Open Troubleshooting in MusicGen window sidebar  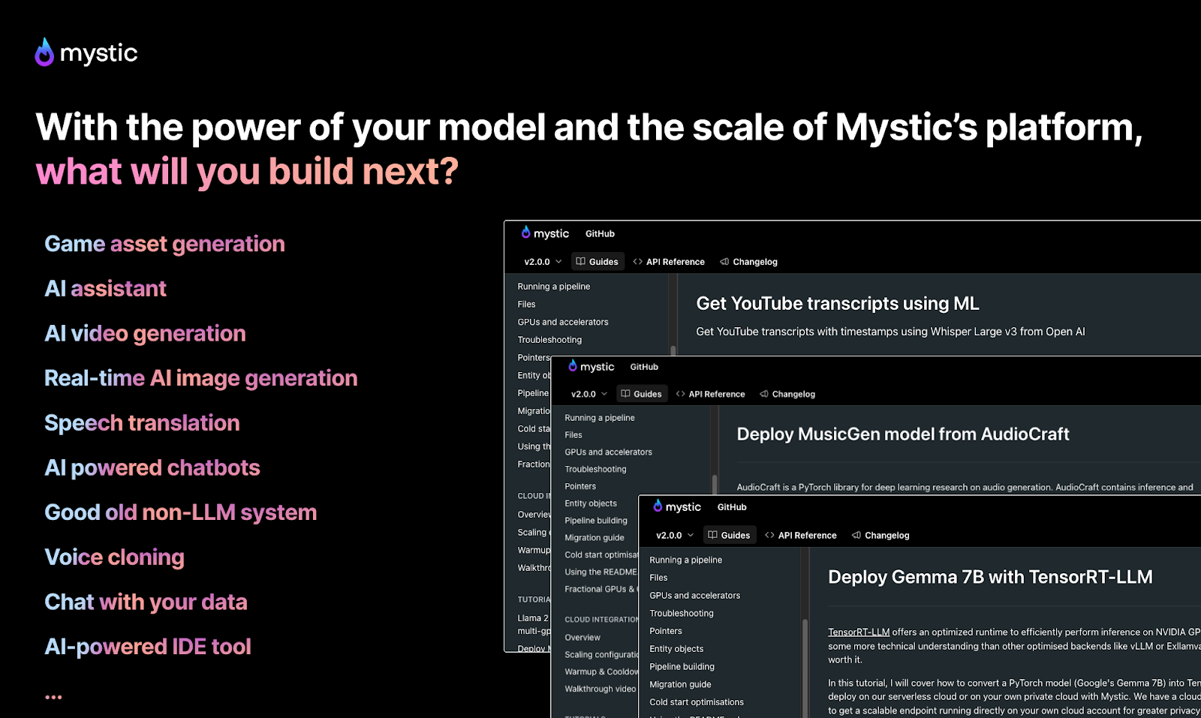595,470
